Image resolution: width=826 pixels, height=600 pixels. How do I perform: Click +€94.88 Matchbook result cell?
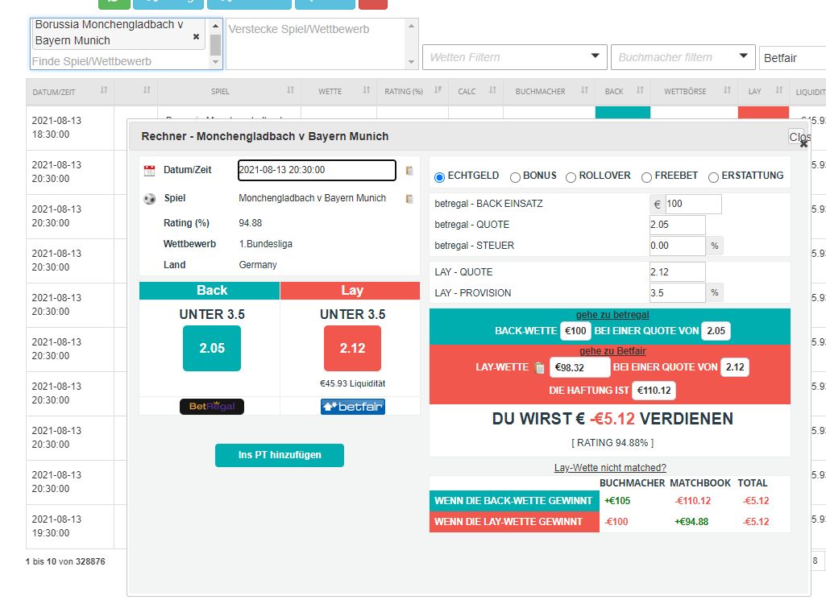[691, 522]
